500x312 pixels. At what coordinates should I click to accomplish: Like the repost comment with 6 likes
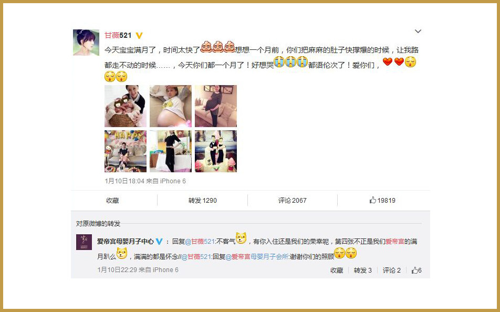[x=416, y=270]
